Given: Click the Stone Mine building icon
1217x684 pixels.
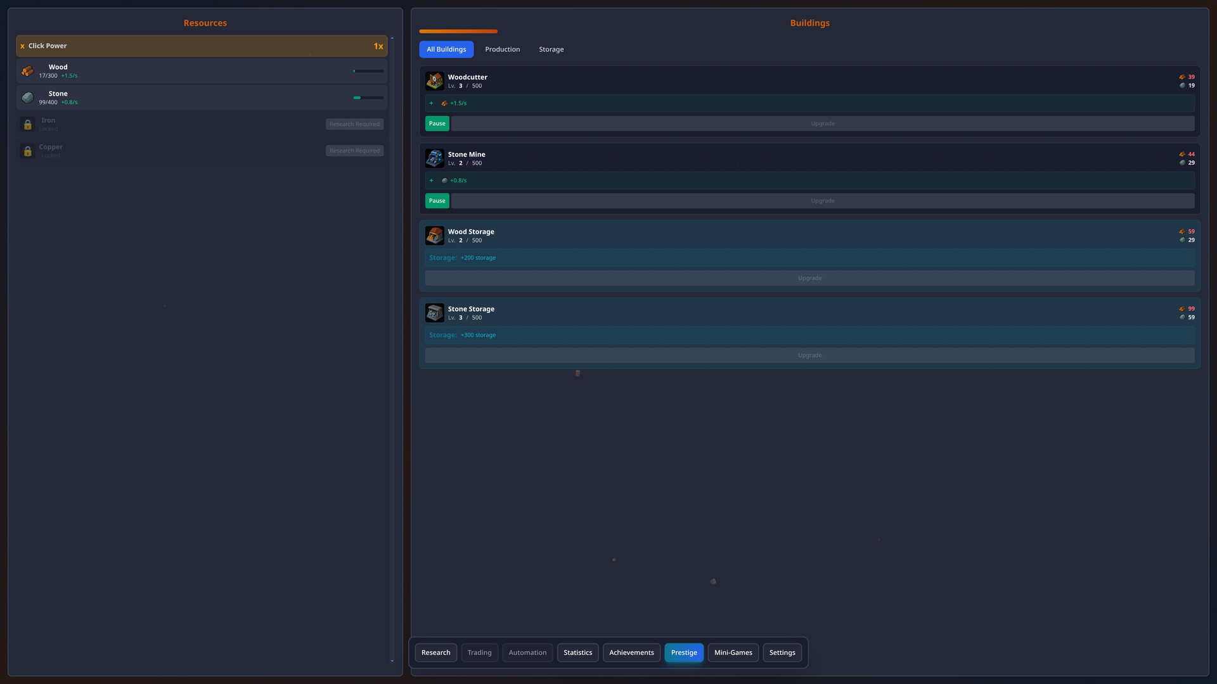Looking at the screenshot, I should [x=434, y=158].
